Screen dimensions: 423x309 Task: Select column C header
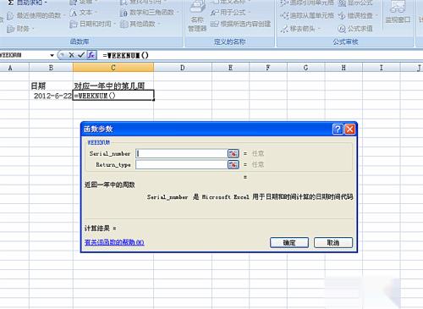(x=113, y=68)
